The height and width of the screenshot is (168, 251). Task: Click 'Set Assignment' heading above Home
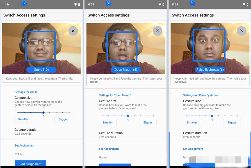point(109,149)
